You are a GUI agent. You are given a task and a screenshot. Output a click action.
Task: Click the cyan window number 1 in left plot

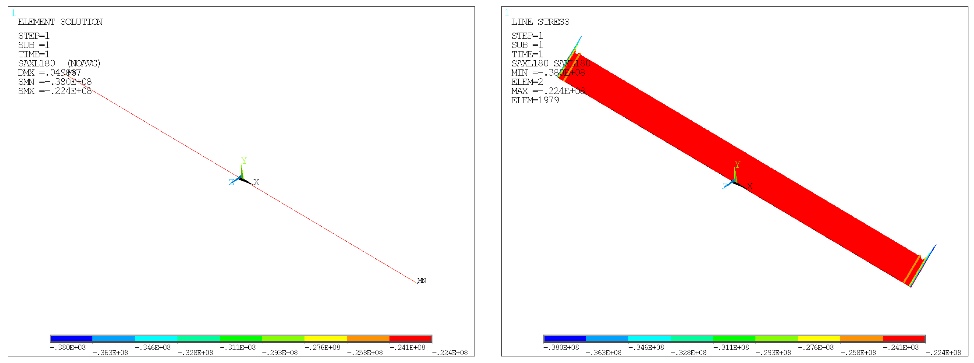click(14, 13)
